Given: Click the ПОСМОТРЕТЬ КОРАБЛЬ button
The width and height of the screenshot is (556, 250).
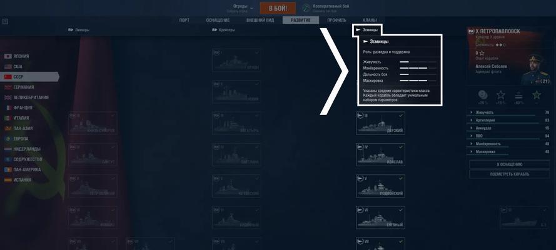Looking at the screenshot, I should [510, 174].
